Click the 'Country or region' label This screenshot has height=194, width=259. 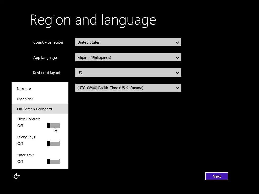click(48, 42)
